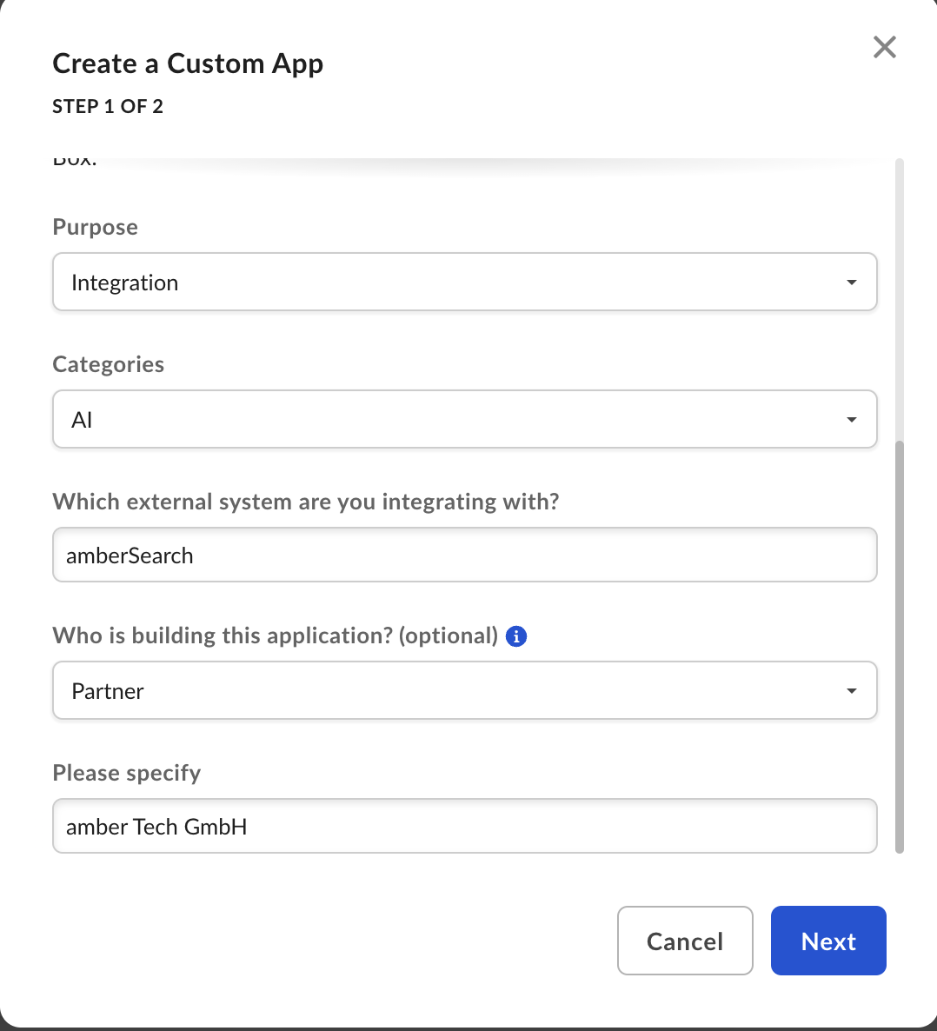Click the amber Tech GmbH text field
This screenshot has width=937, height=1031.
(465, 826)
